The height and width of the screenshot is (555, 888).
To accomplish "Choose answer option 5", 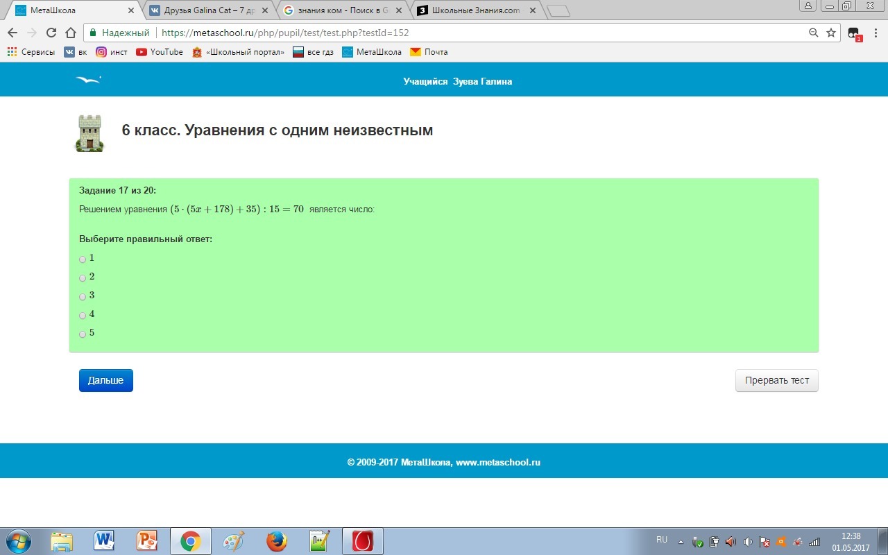I will (x=83, y=334).
